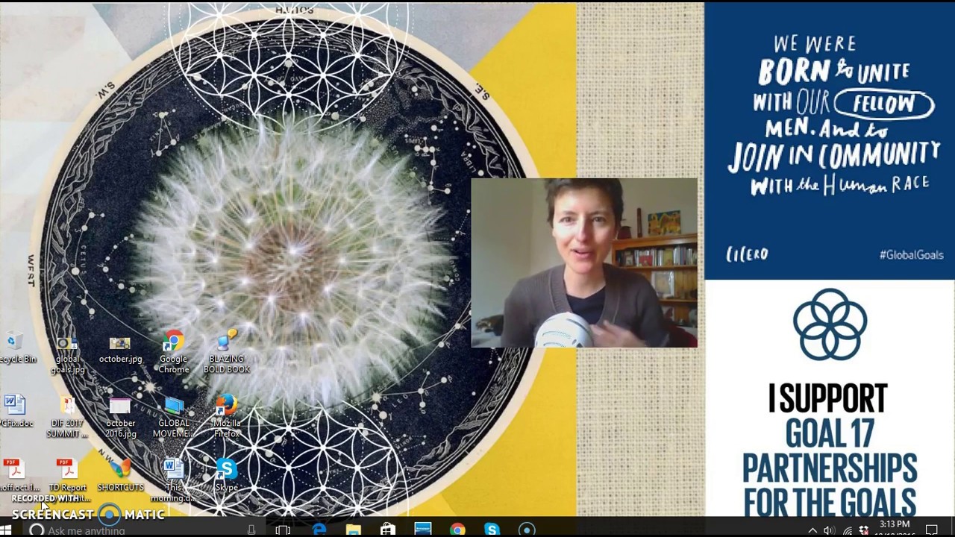
Task: Open the Wi-Fi network tray icon
Action: coord(847,530)
